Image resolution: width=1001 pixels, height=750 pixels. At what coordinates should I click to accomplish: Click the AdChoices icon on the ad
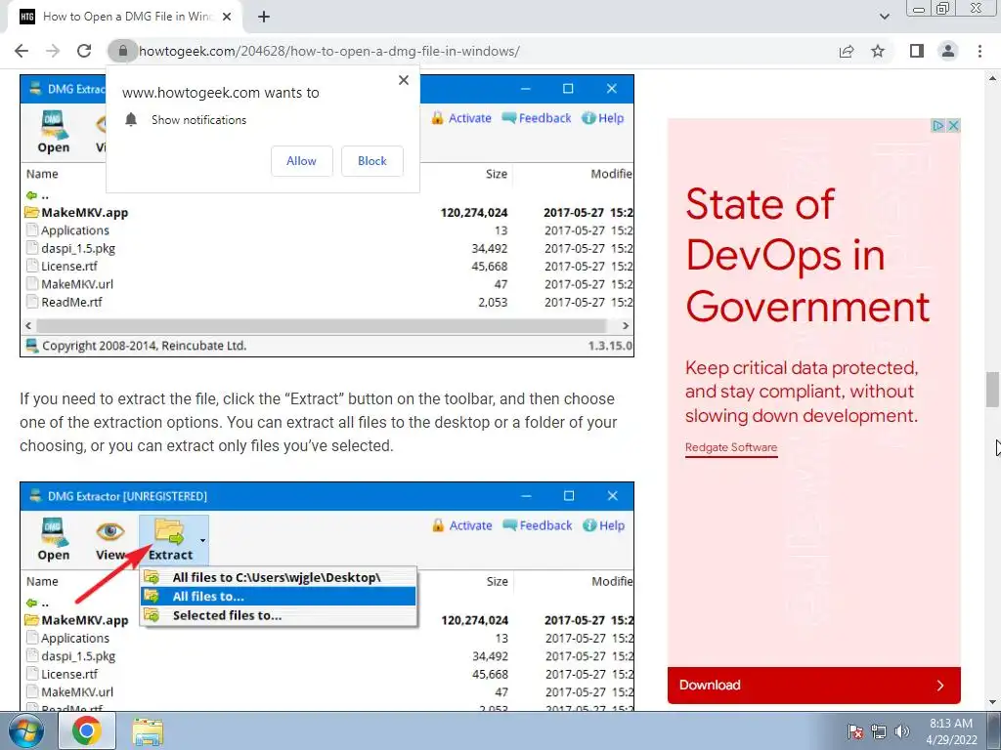click(x=937, y=126)
